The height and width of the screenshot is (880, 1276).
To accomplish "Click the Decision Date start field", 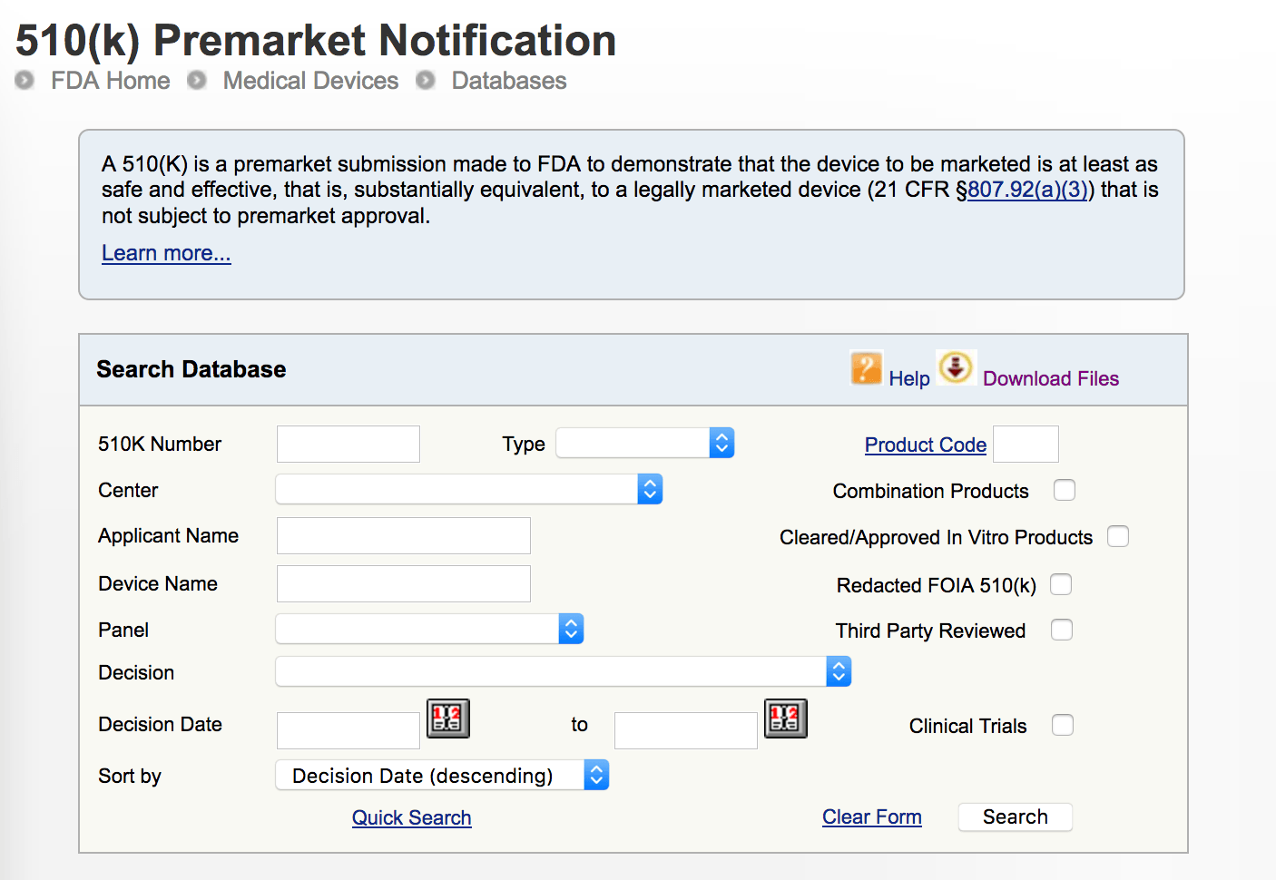I will [348, 730].
